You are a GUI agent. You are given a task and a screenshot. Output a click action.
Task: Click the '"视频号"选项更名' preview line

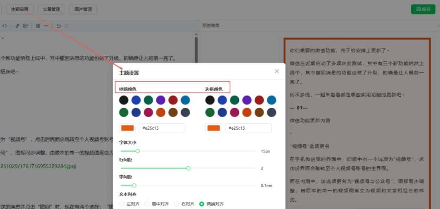(310, 146)
